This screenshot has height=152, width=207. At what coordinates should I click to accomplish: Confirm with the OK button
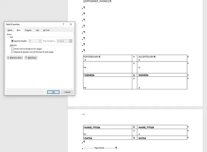[x=53, y=92]
